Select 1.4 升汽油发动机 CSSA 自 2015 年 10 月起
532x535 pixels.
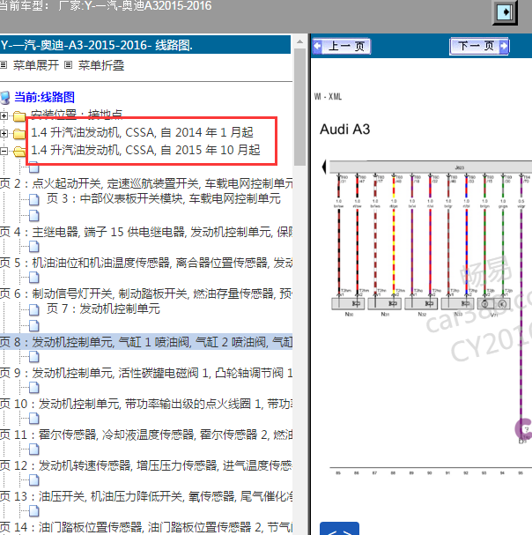[145, 150]
